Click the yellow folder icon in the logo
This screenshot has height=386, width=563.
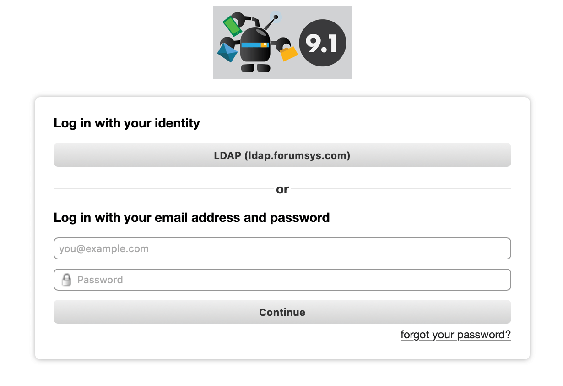(x=289, y=53)
